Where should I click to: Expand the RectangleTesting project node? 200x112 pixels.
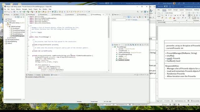coord(5,41)
